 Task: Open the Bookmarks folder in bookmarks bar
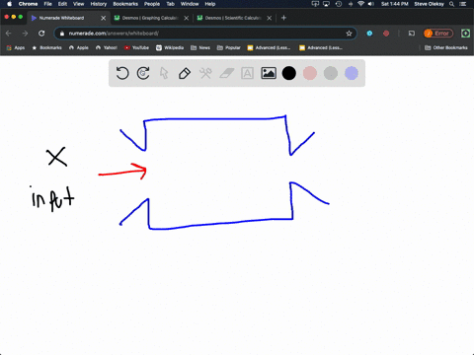[x=46, y=47]
